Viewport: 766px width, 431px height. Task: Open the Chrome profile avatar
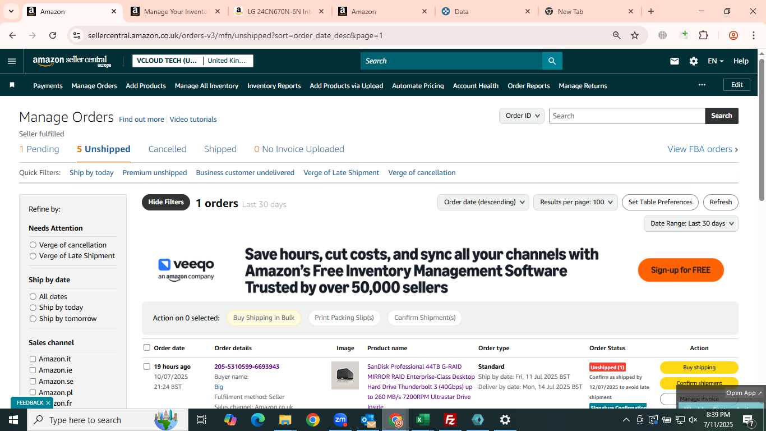pos(733,35)
